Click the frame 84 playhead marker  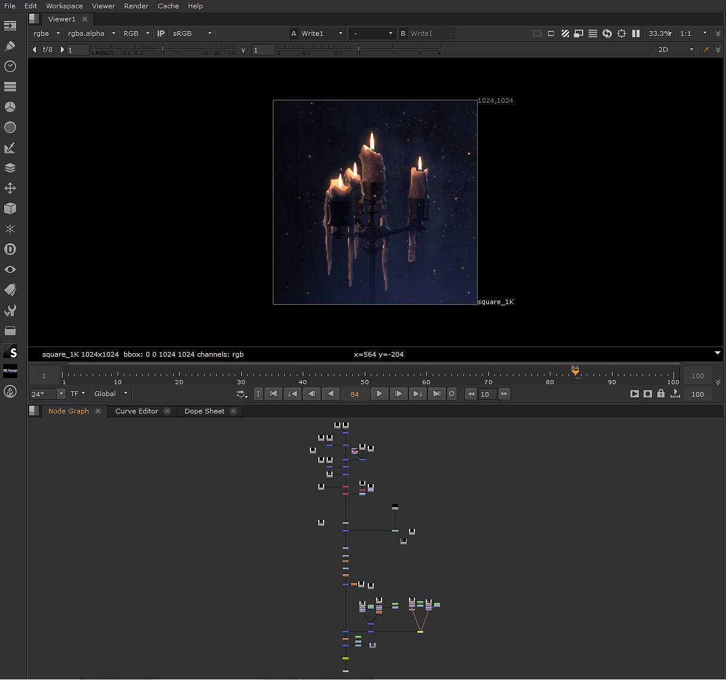coord(575,370)
